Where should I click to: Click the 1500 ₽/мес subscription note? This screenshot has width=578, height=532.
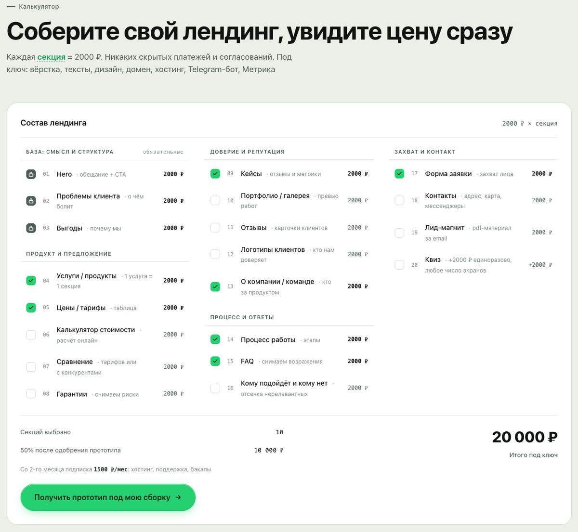click(111, 469)
